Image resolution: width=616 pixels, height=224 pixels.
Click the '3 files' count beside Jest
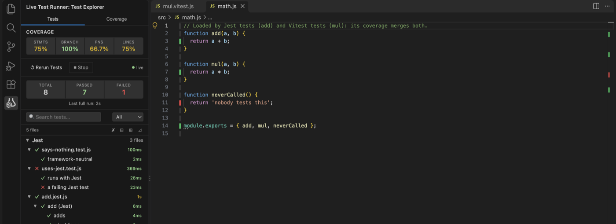(136, 140)
